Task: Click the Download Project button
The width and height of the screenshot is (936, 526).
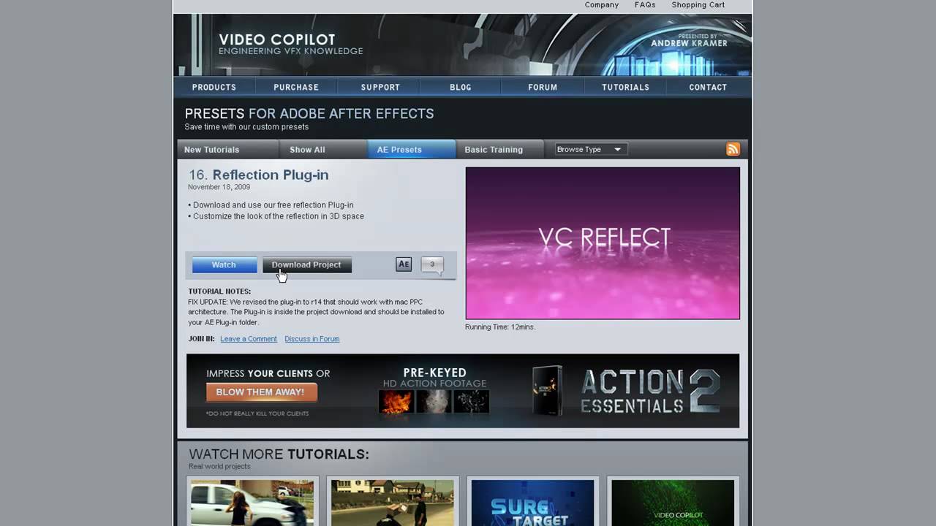Action: coord(306,265)
